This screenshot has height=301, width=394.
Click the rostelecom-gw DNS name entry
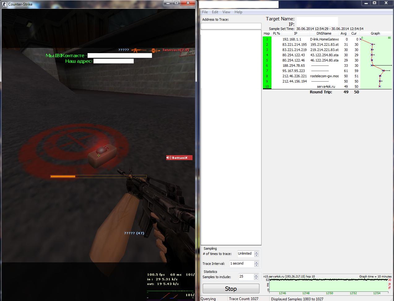point(324,76)
